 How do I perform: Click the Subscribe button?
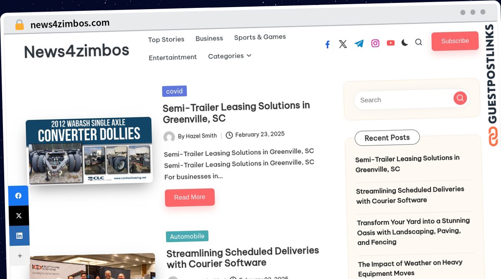click(455, 41)
